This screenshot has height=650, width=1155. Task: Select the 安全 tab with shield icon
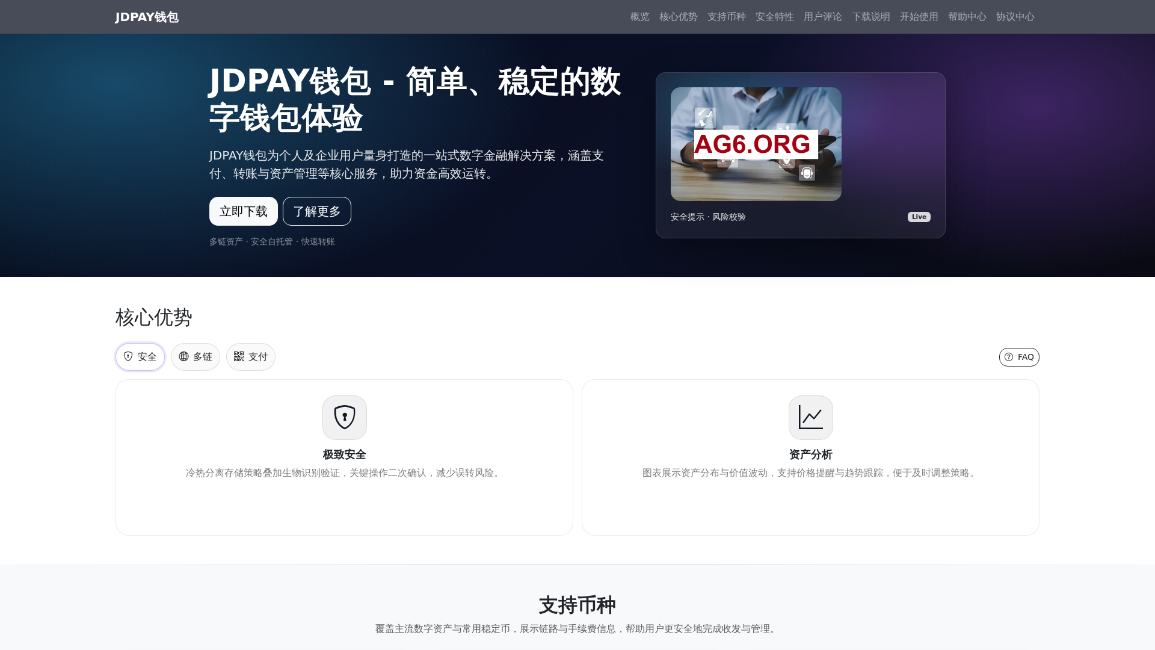[140, 357]
